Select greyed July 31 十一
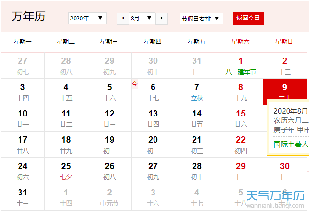309x213 pixels. tap(197, 66)
